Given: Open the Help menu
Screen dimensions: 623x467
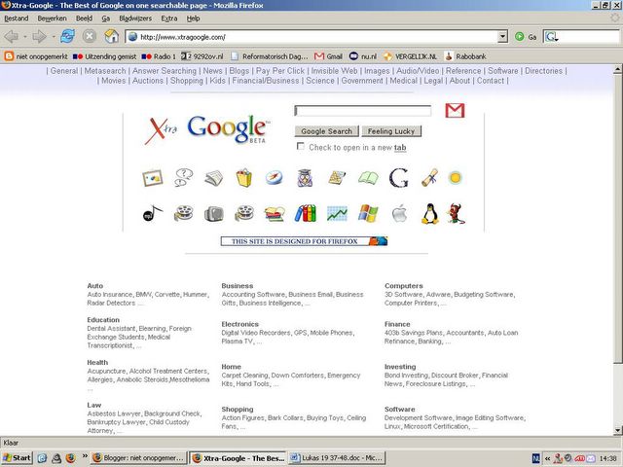Looking at the screenshot, I should pyautogui.click(x=193, y=18).
